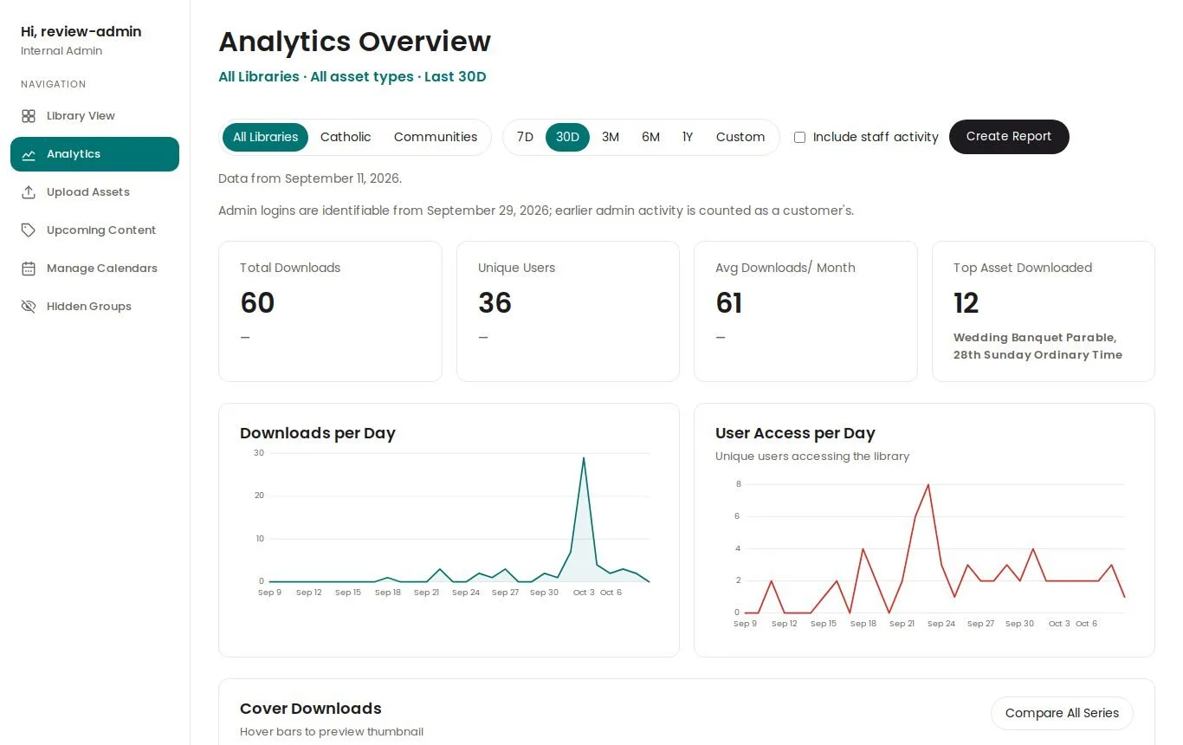Click the User Access per Day title
This screenshot has height=745, width=1183.
pyautogui.click(x=795, y=433)
